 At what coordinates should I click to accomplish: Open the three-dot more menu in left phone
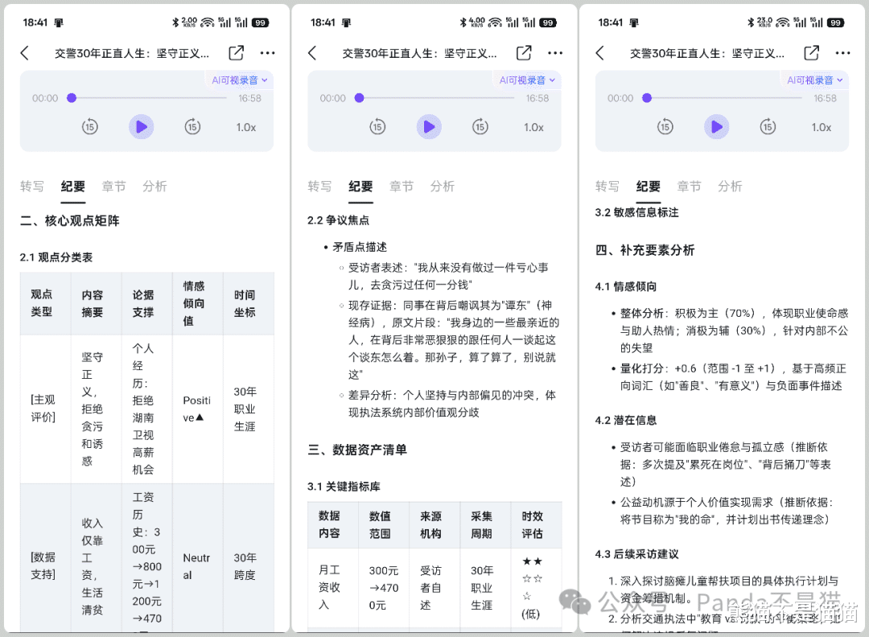pos(268,53)
